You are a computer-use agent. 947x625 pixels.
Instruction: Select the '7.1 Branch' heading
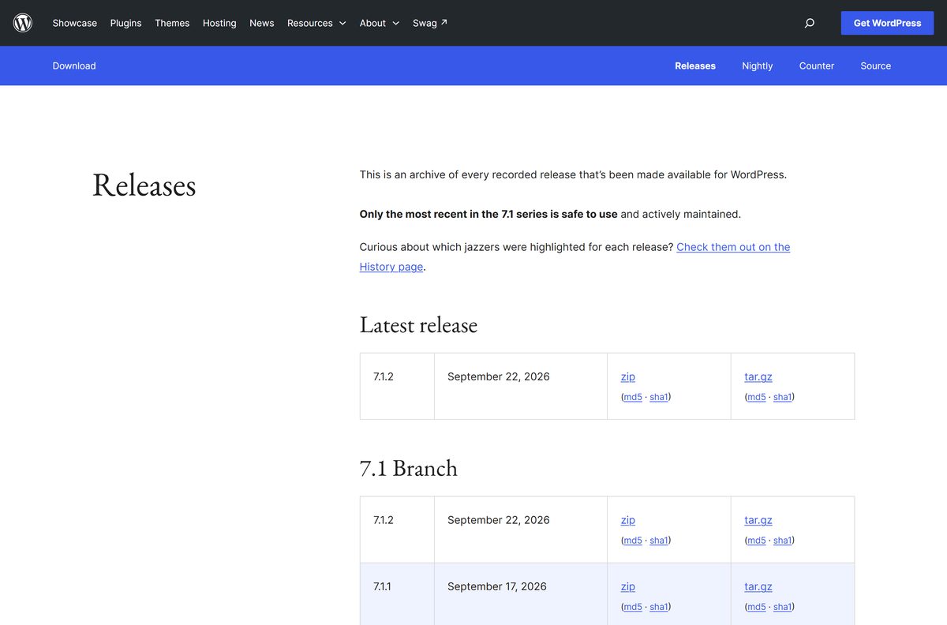coord(409,468)
